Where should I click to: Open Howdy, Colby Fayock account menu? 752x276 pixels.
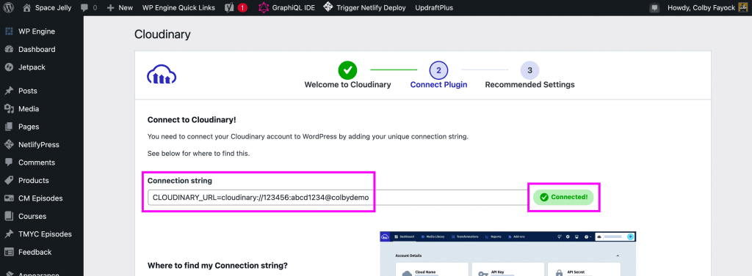pyautogui.click(x=707, y=7)
